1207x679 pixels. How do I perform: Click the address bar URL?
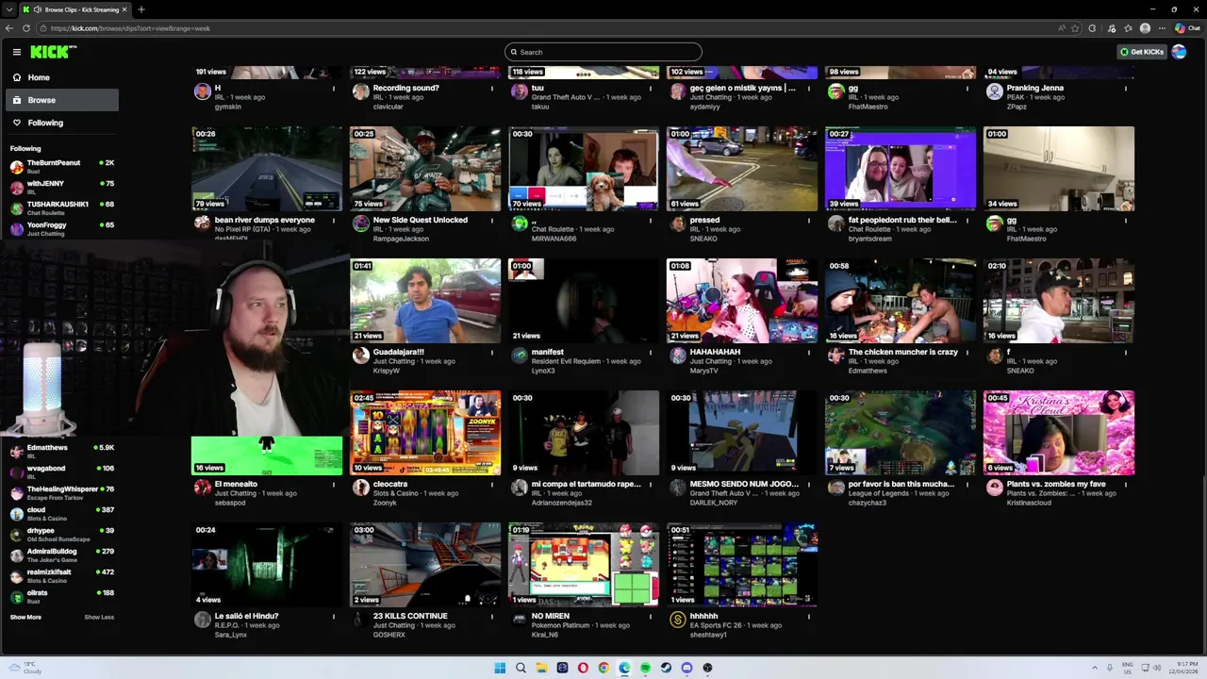(130, 28)
